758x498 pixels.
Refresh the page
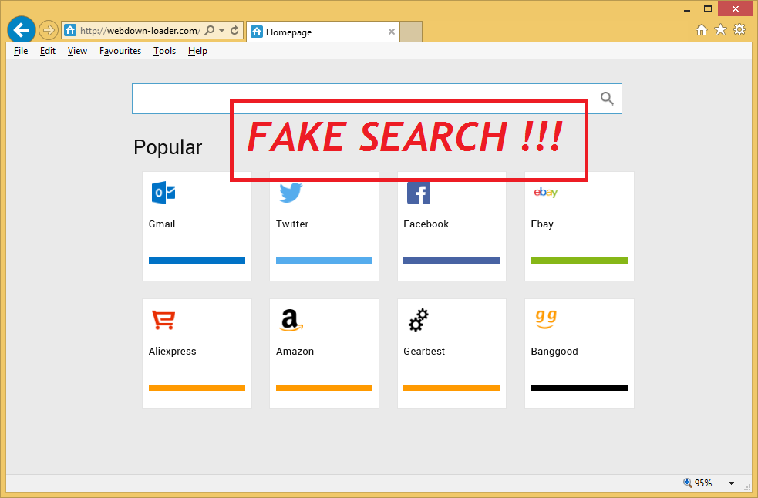point(234,31)
